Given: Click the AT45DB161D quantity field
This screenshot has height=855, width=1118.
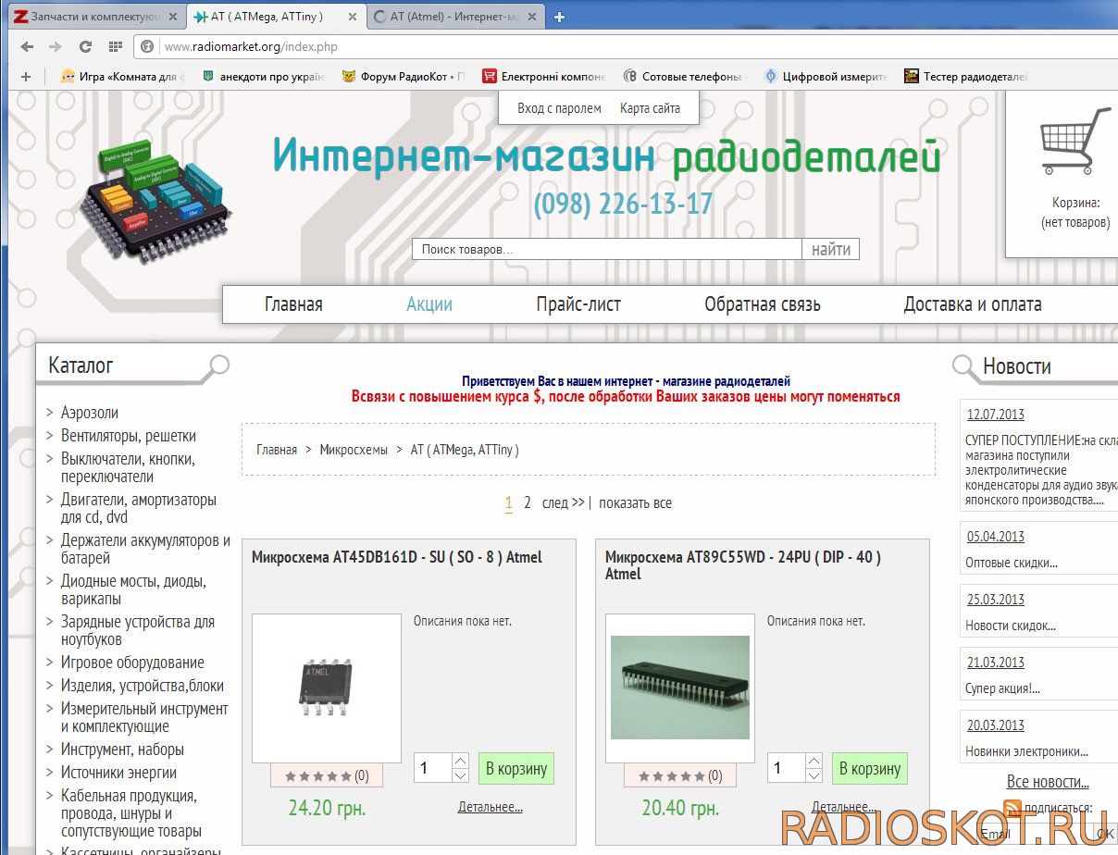Looking at the screenshot, I should coord(432,768).
